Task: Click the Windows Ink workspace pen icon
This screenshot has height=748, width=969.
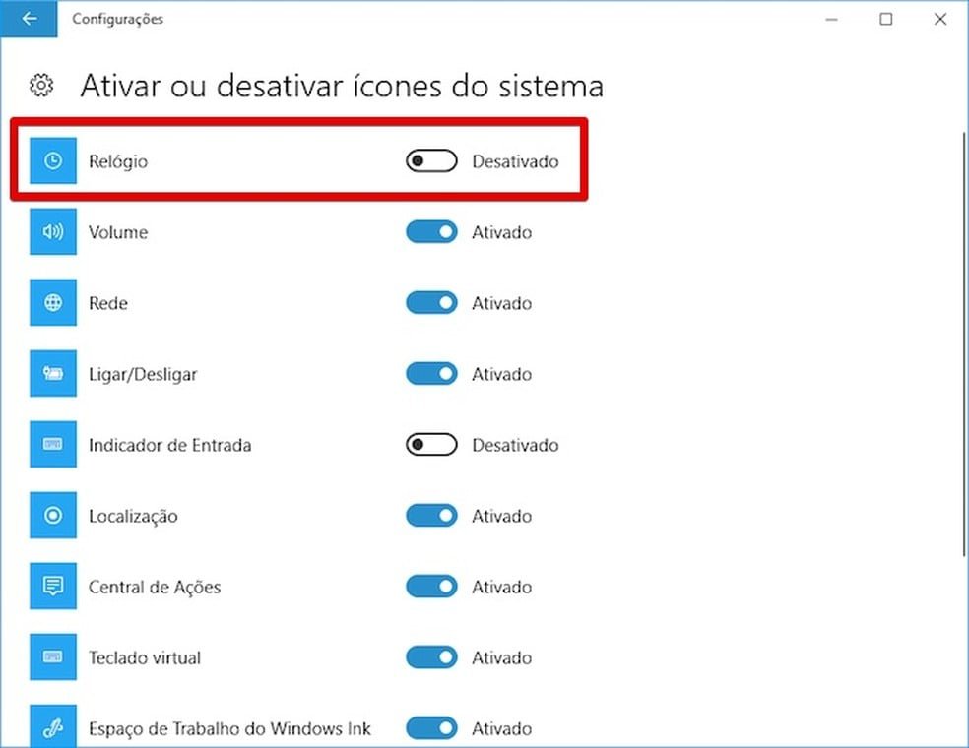Action: click(53, 726)
